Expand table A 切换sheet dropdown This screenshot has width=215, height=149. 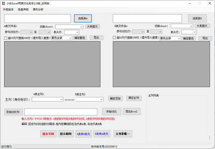69,27
